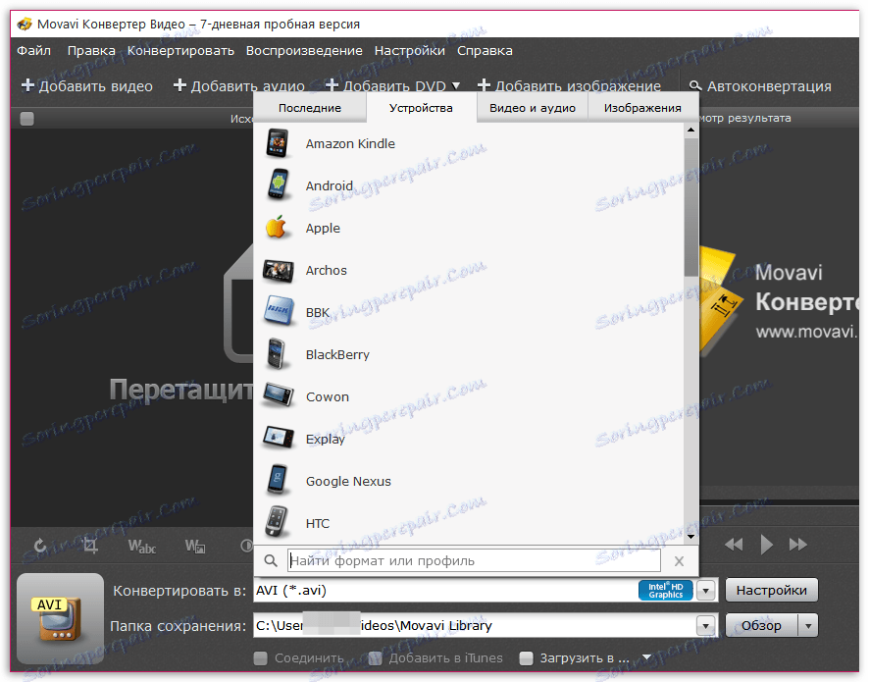The width and height of the screenshot is (869, 682).
Task: Select the Google Nexus label
Action: (x=348, y=481)
